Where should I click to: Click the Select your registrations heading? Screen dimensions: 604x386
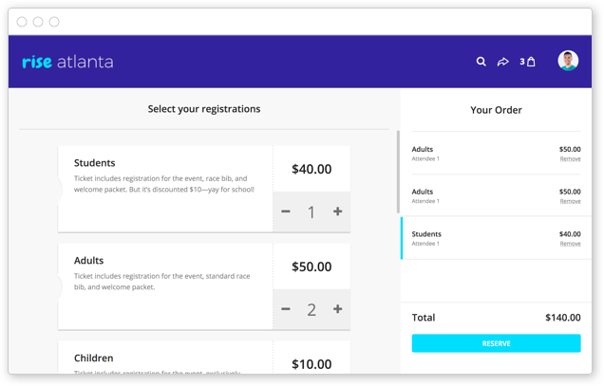204,109
